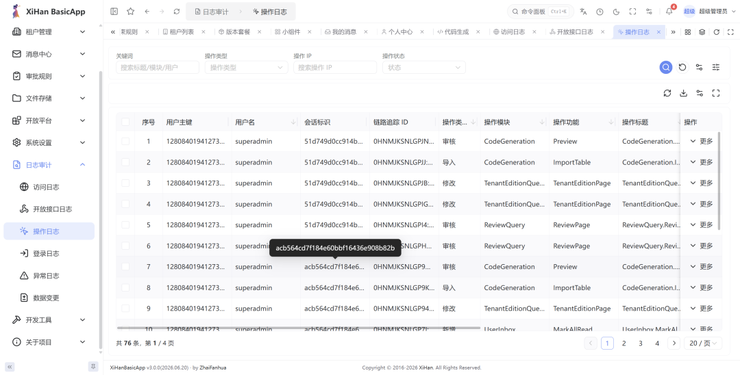Open 数据变更 in the sidebar

point(49,298)
